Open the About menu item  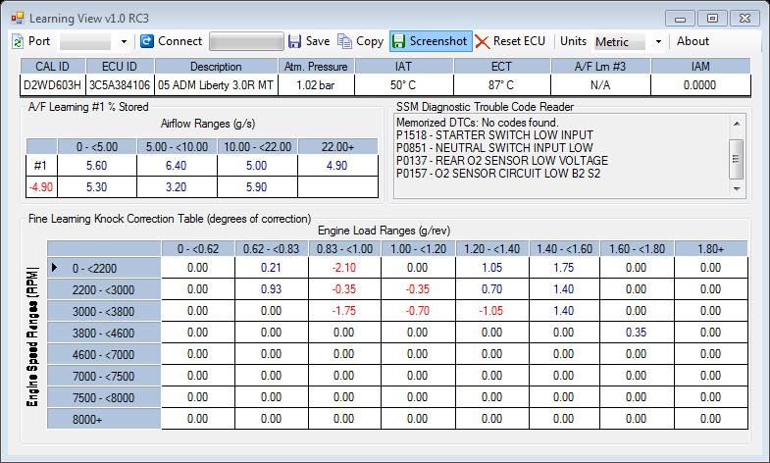tap(693, 41)
